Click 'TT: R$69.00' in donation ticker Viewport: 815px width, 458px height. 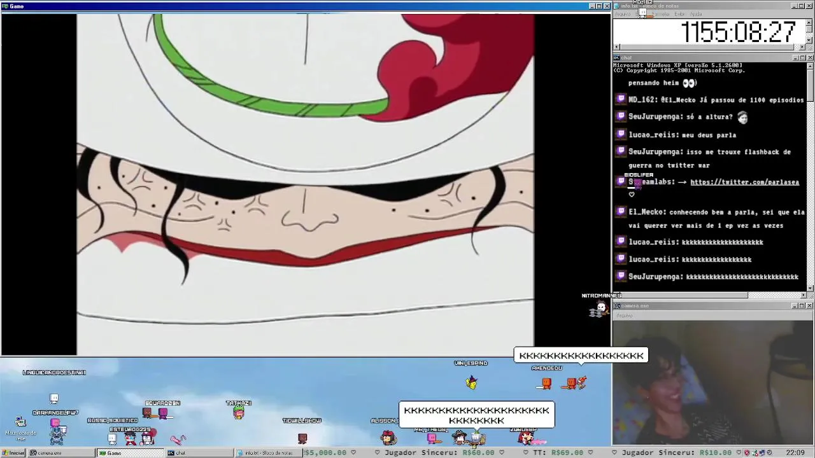pyautogui.click(x=553, y=453)
